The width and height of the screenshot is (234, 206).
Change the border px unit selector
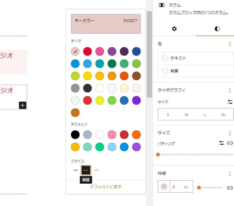[x=186, y=187]
